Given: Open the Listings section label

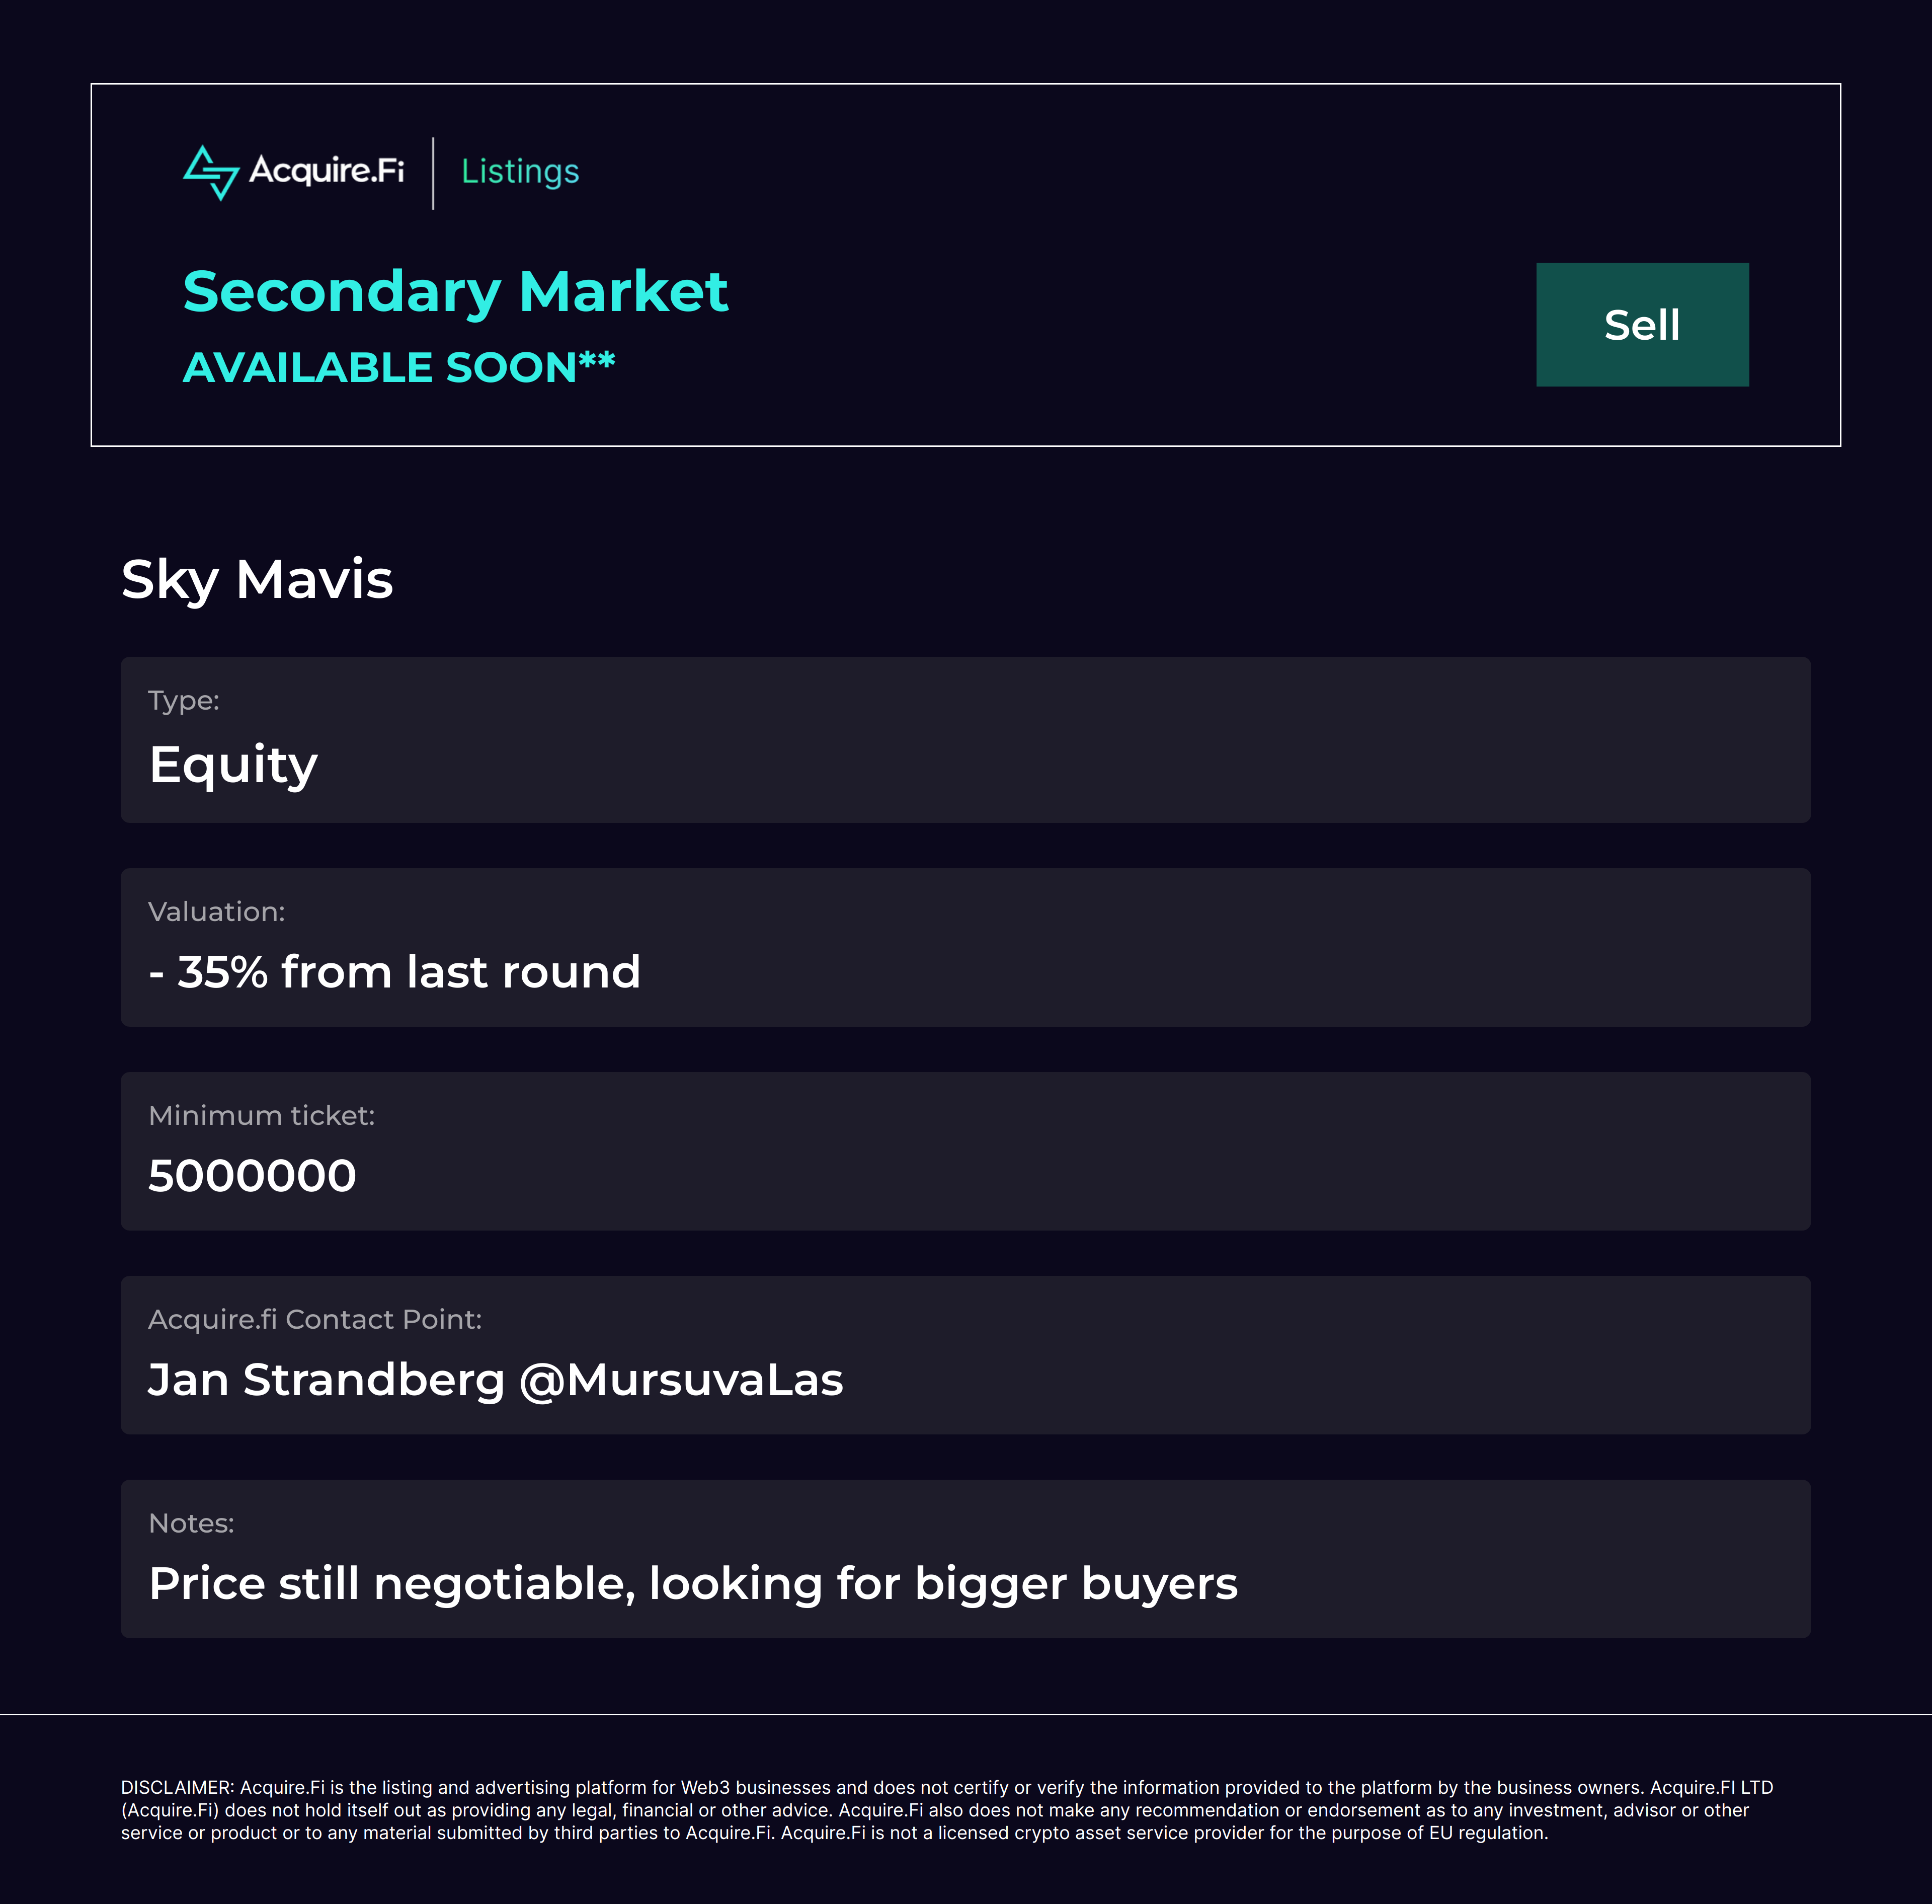Looking at the screenshot, I should (x=520, y=172).
